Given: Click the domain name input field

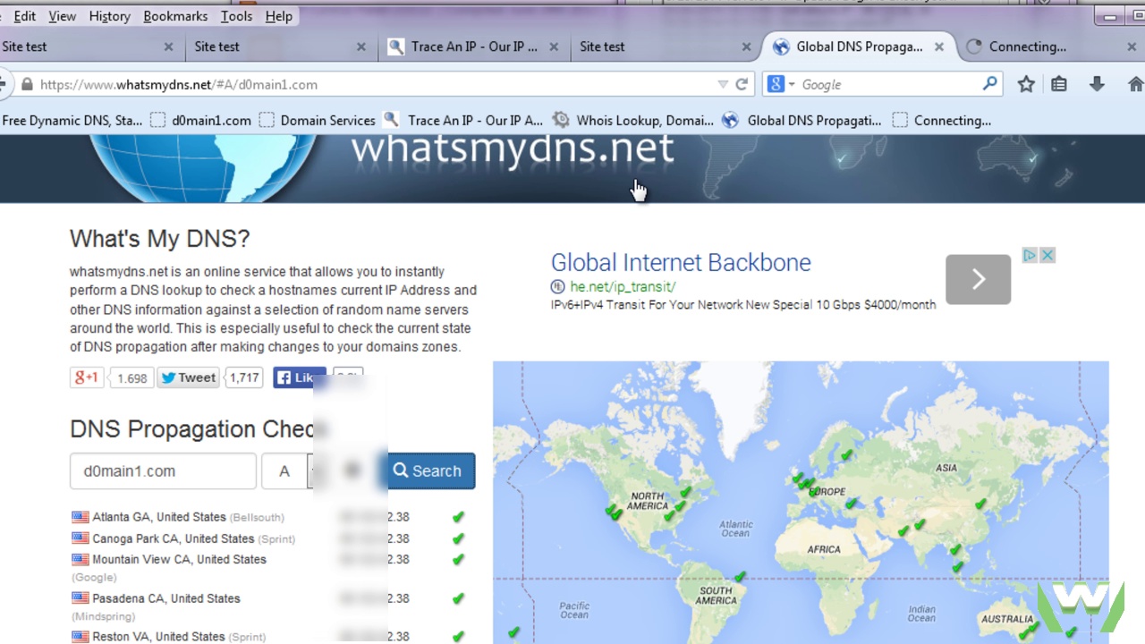Looking at the screenshot, I should point(163,471).
